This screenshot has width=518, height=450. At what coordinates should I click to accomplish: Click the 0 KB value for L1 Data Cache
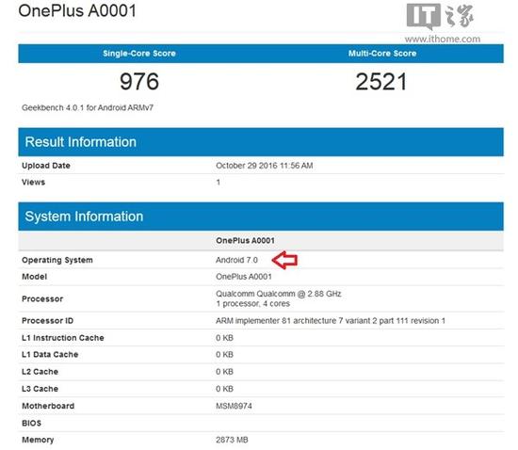click(225, 354)
